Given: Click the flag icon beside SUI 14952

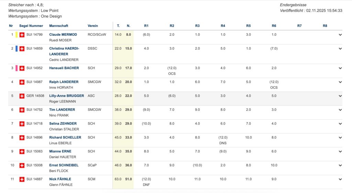Looking at the screenshot, I should 22,68.
